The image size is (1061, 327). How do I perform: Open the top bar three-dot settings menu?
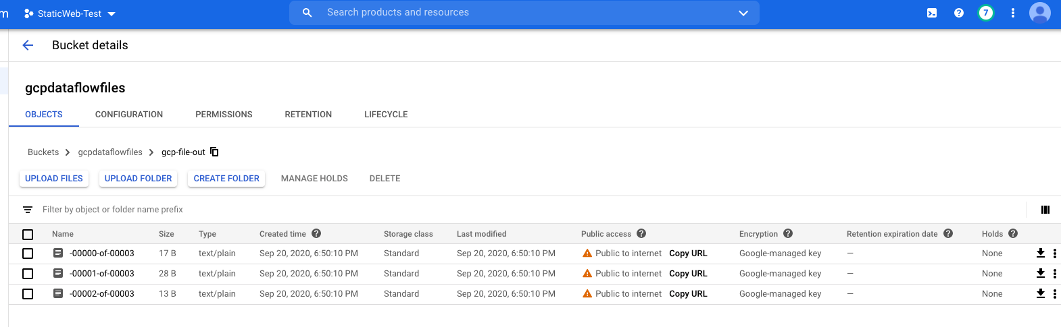coord(1012,13)
